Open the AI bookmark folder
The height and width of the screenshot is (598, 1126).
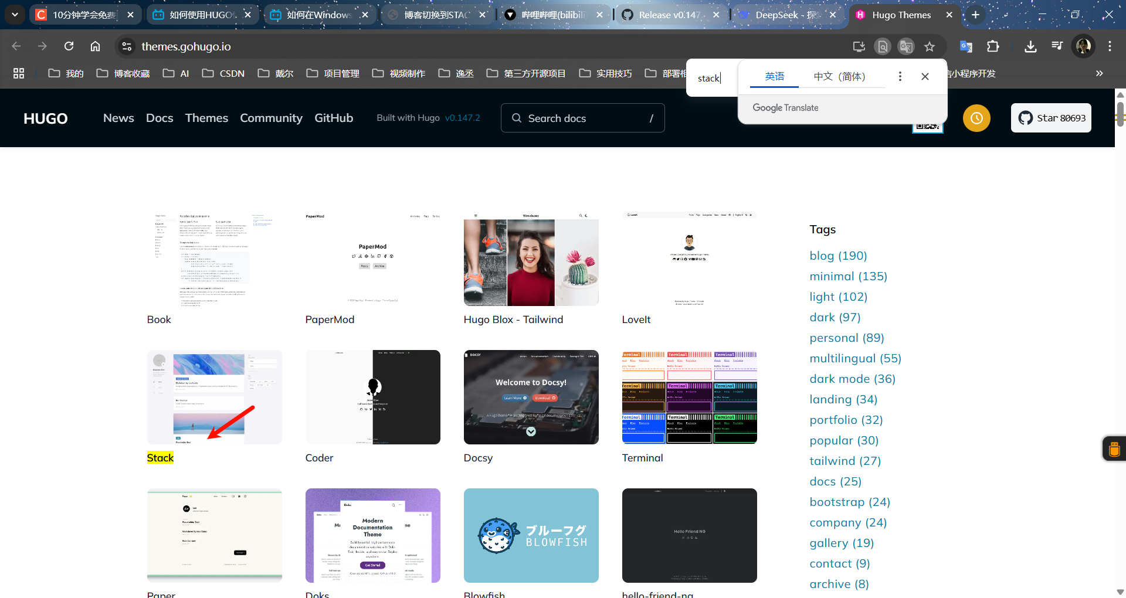176,73
